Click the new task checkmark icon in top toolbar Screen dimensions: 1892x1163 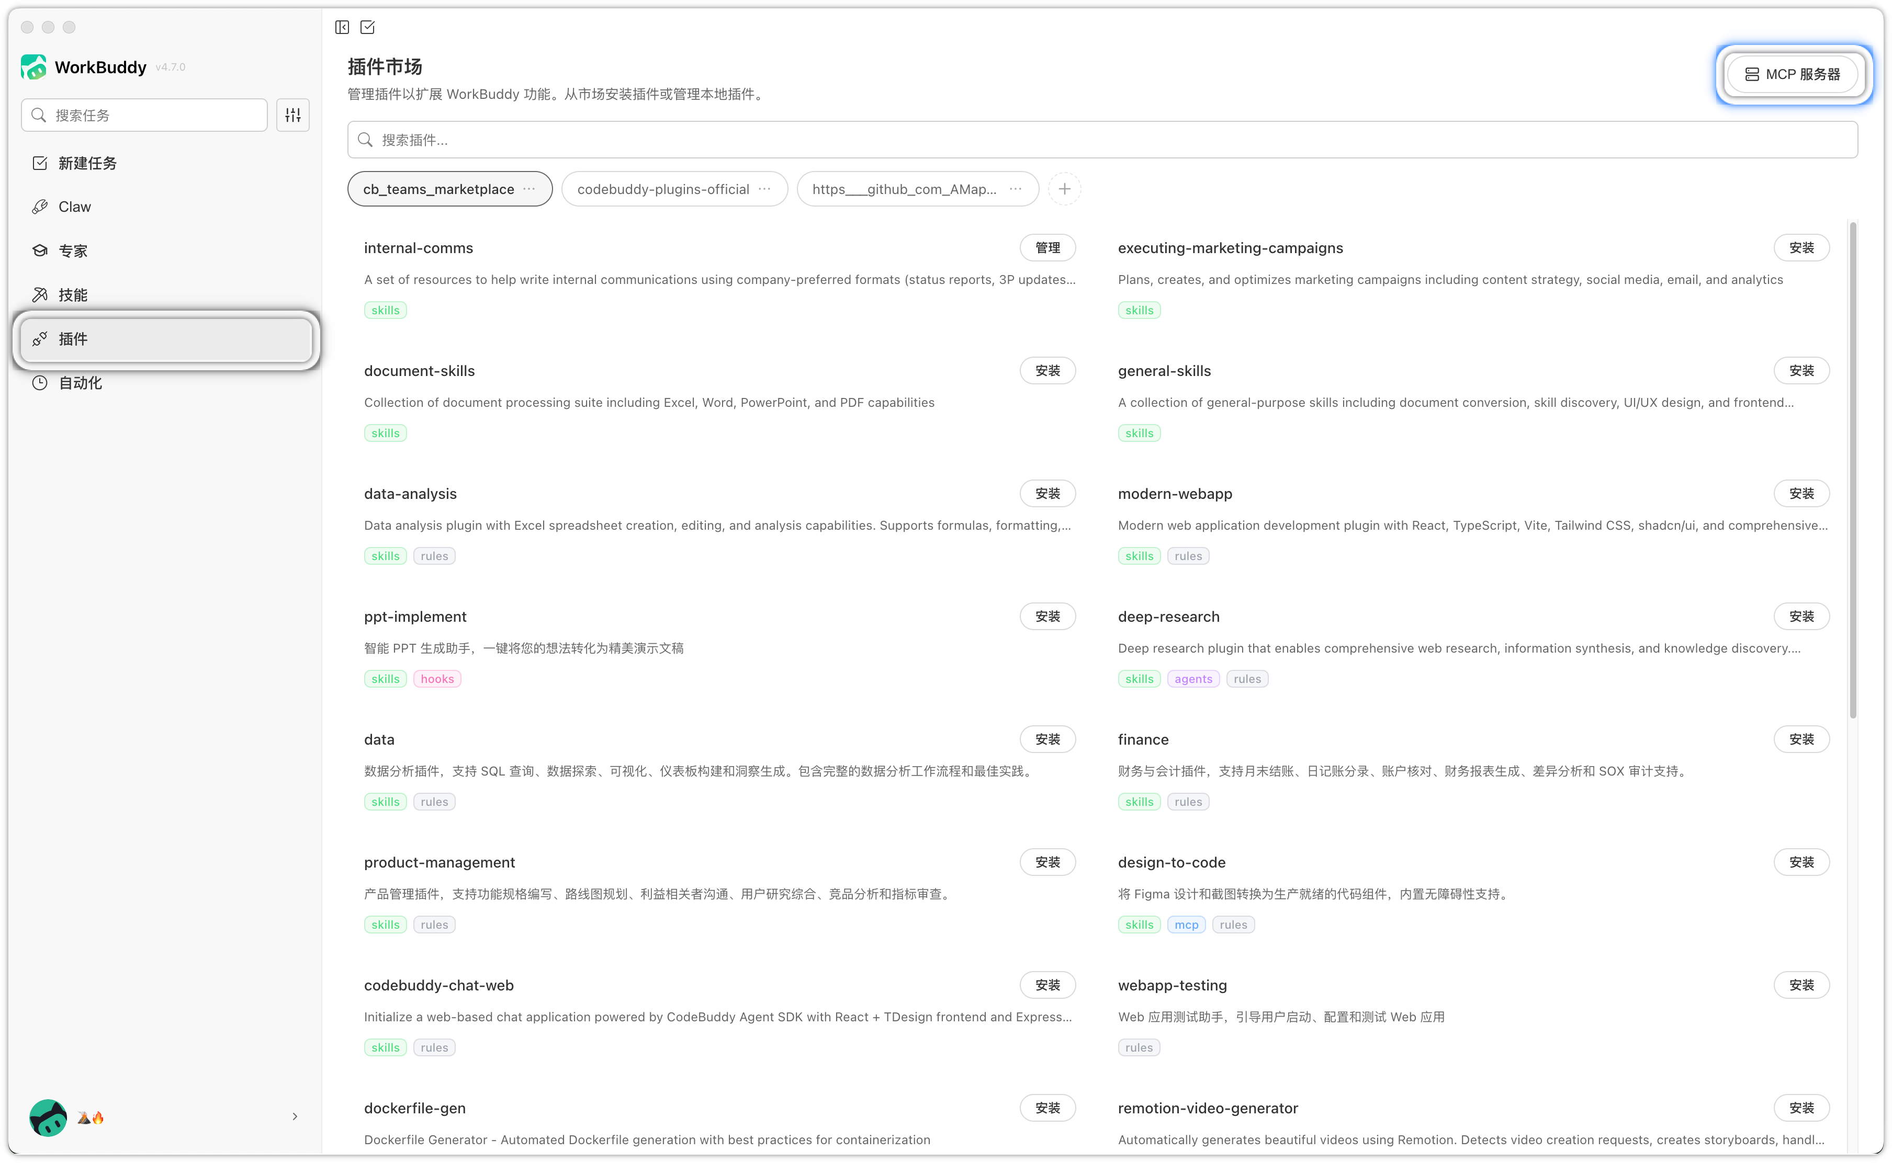(x=368, y=28)
